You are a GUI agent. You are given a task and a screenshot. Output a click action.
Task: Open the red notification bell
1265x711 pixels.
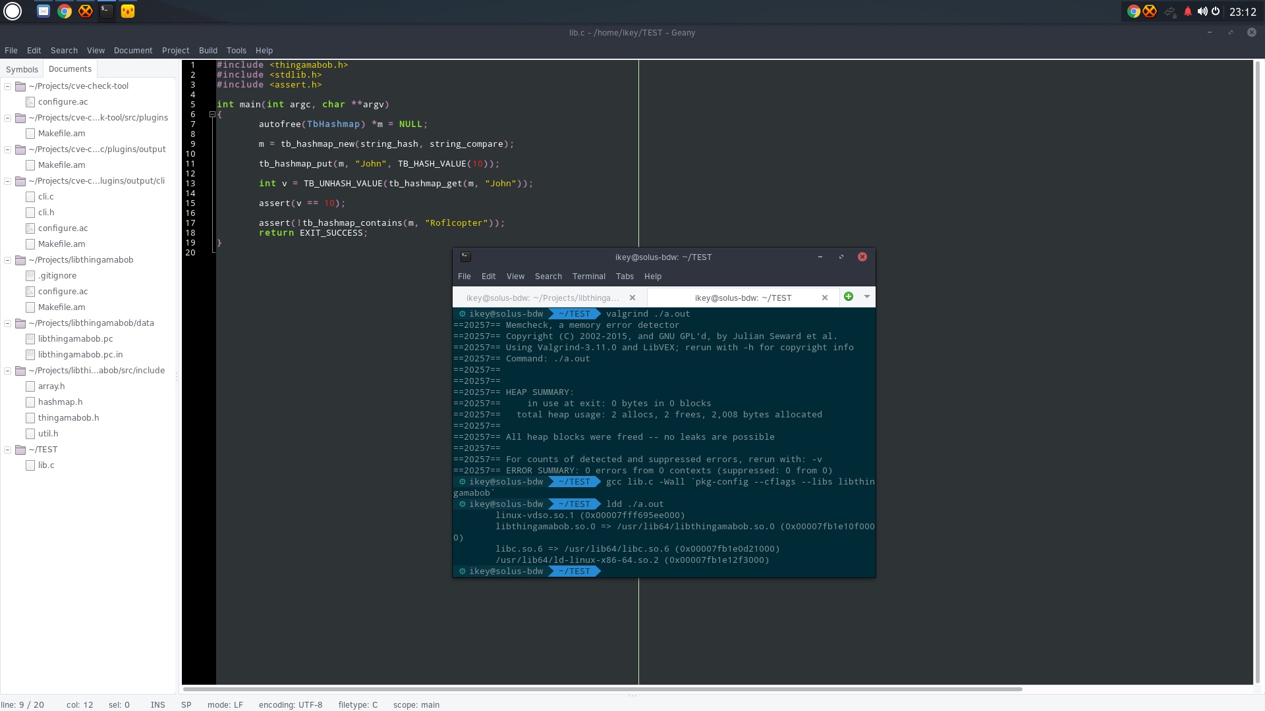(1188, 11)
